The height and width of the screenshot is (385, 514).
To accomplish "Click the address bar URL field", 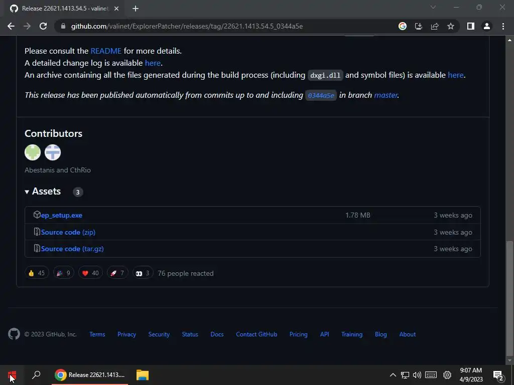I will pyautogui.click(x=187, y=26).
